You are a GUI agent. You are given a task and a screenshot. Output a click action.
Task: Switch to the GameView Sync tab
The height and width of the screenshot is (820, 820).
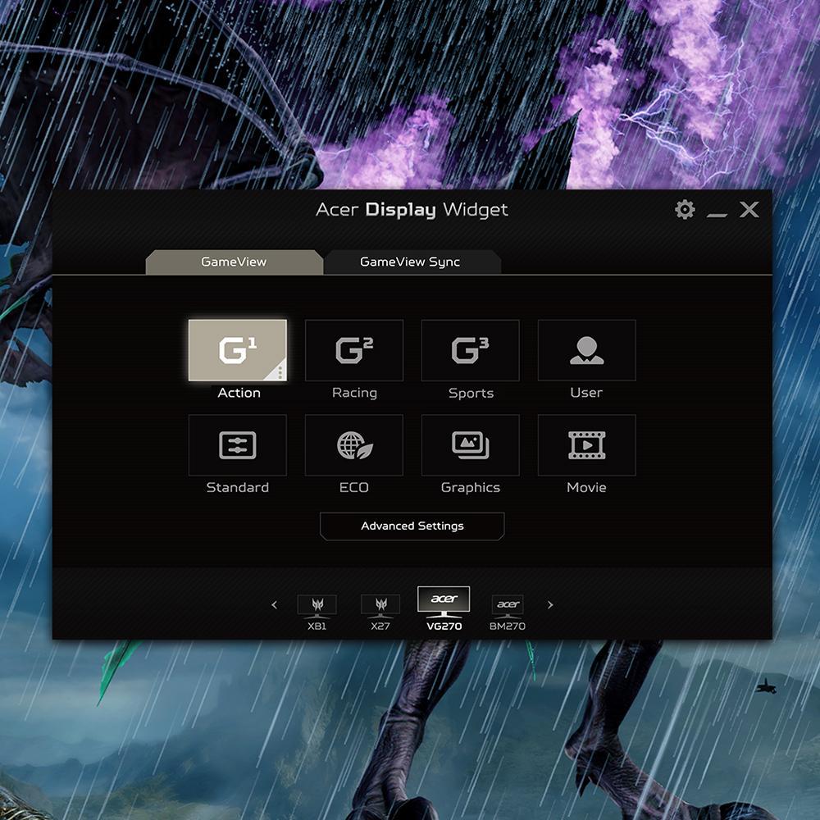coord(411,262)
